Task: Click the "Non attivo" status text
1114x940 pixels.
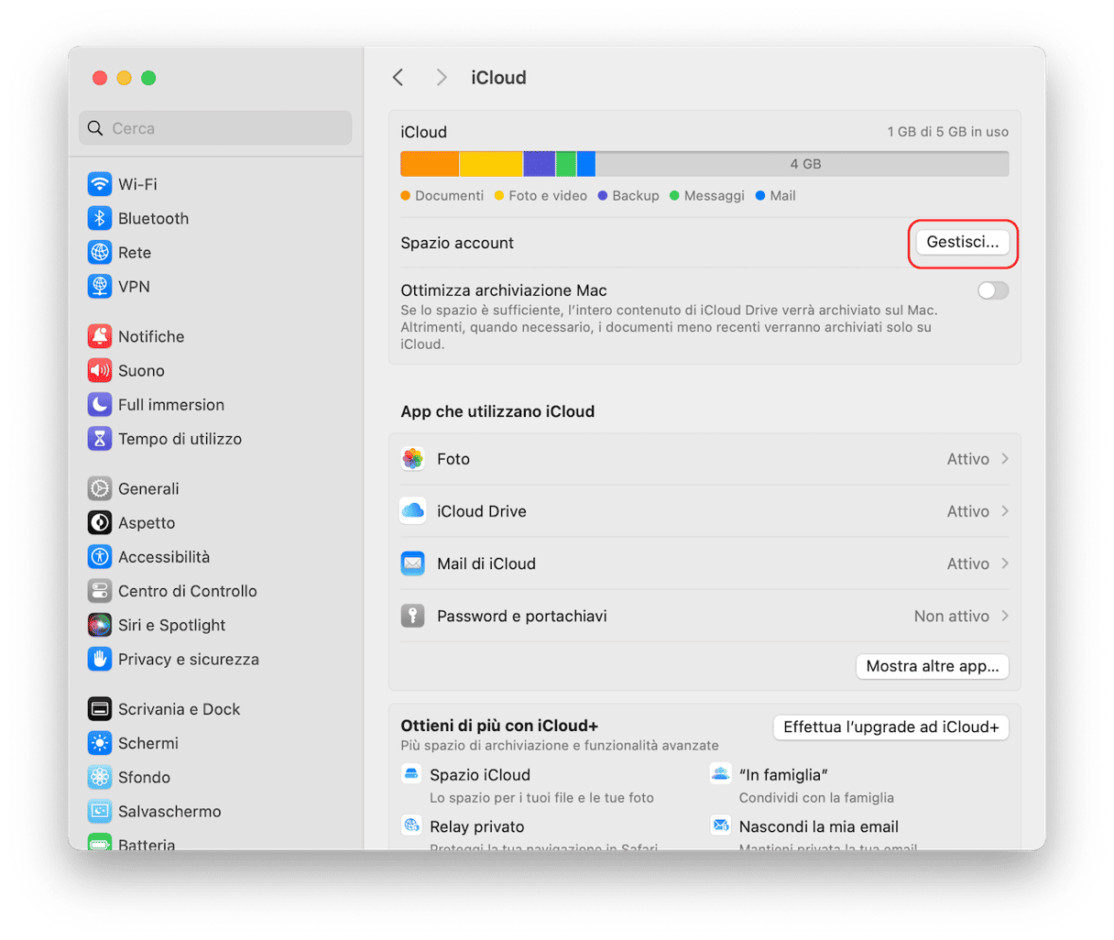Action: [952, 616]
